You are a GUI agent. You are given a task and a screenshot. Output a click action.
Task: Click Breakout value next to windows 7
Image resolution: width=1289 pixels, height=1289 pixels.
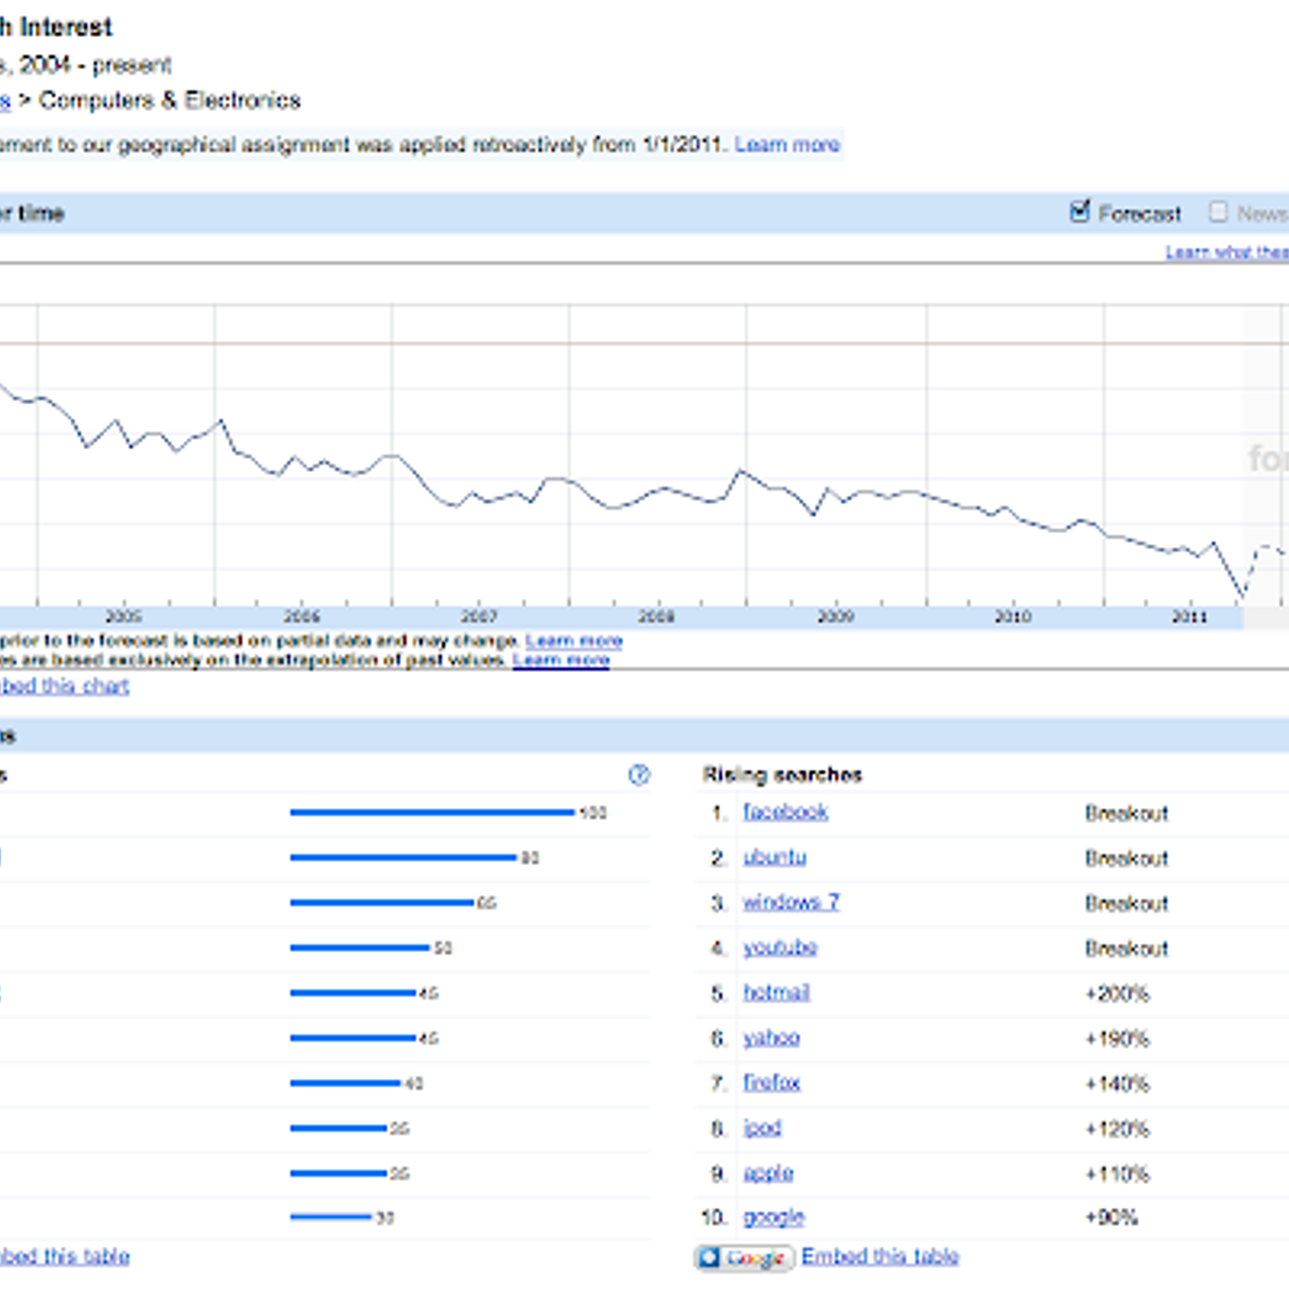[x=1126, y=903]
